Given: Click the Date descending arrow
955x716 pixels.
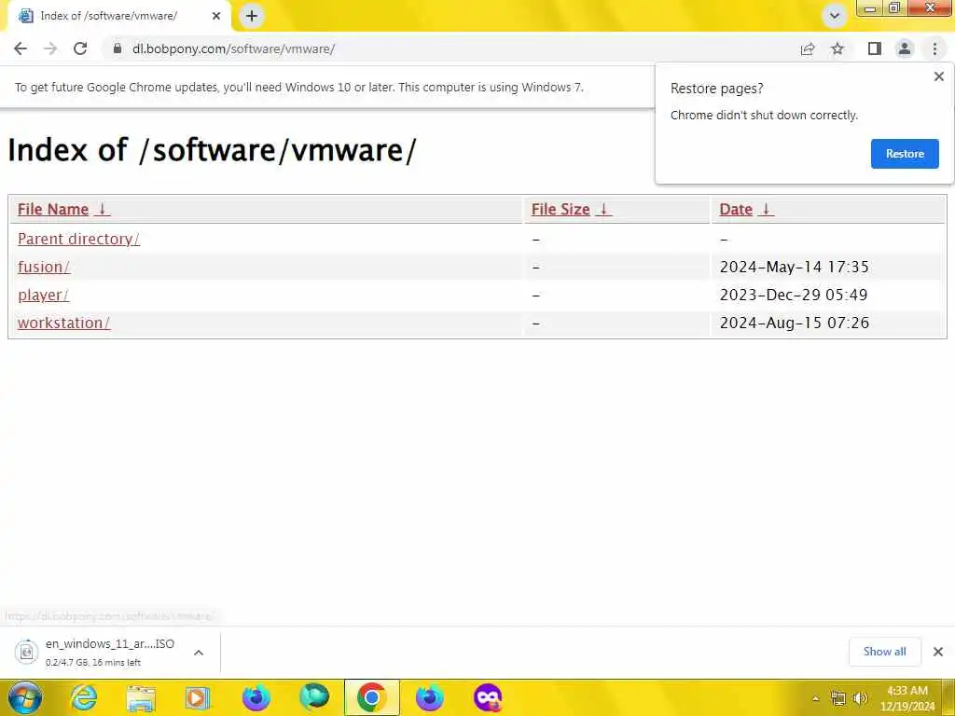Looking at the screenshot, I should coord(767,209).
